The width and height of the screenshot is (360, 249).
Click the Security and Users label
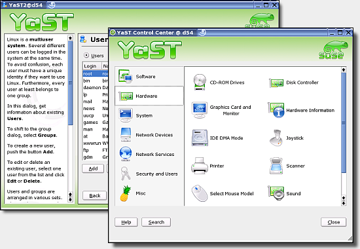[157, 174]
